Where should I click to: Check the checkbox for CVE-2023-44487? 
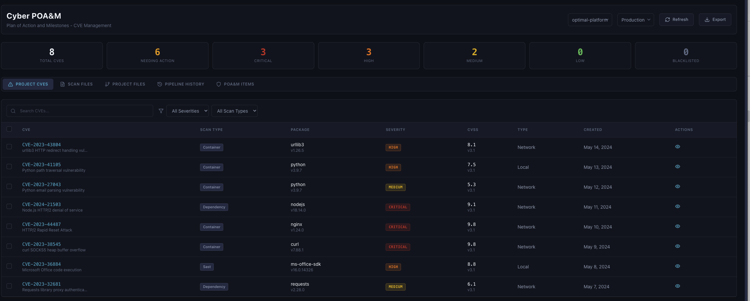9,226
